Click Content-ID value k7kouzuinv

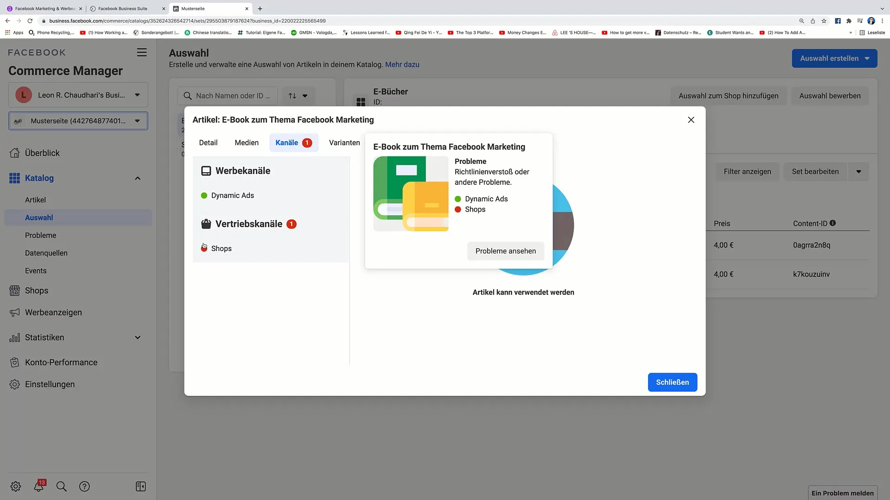[x=811, y=275]
